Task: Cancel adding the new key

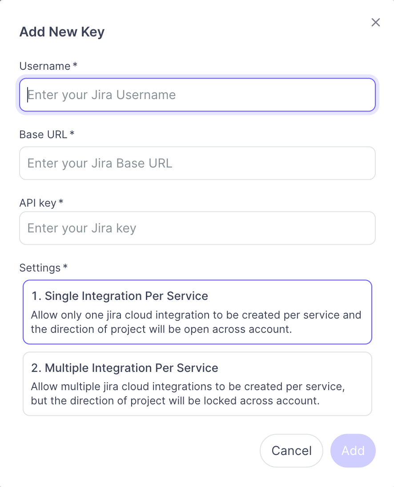Action: point(291,451)
